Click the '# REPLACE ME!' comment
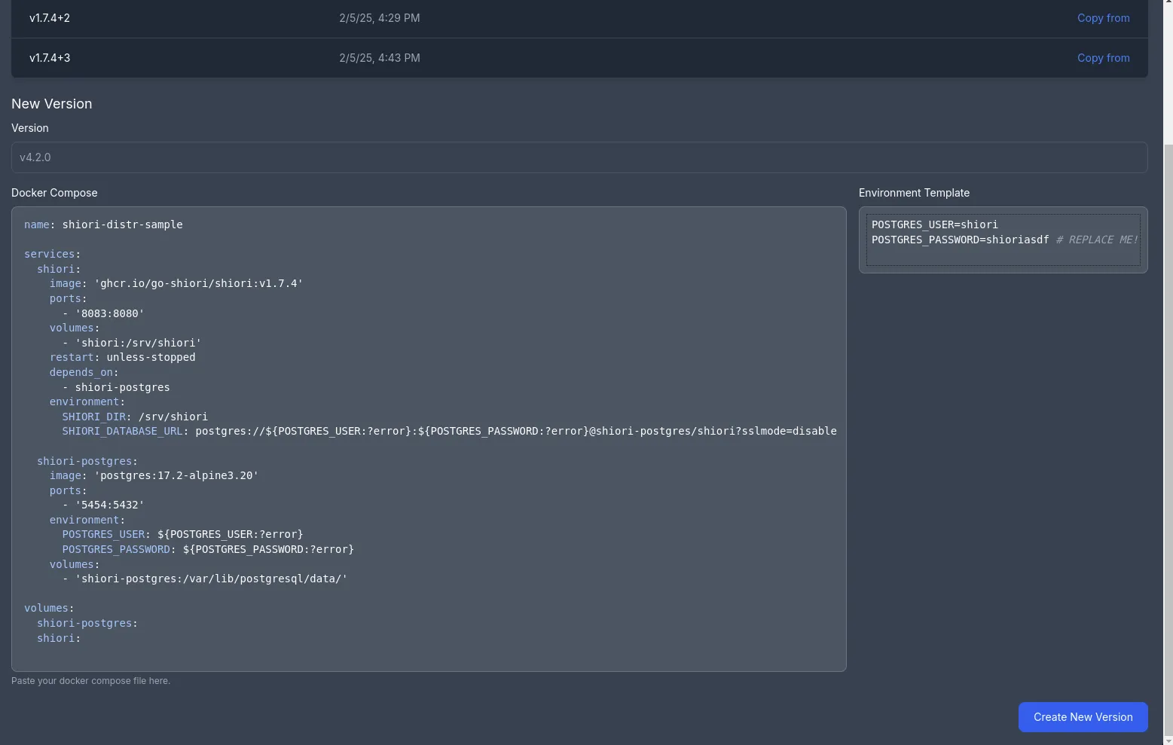This screenshot has height=745, width=1173. click(1096, 240)
